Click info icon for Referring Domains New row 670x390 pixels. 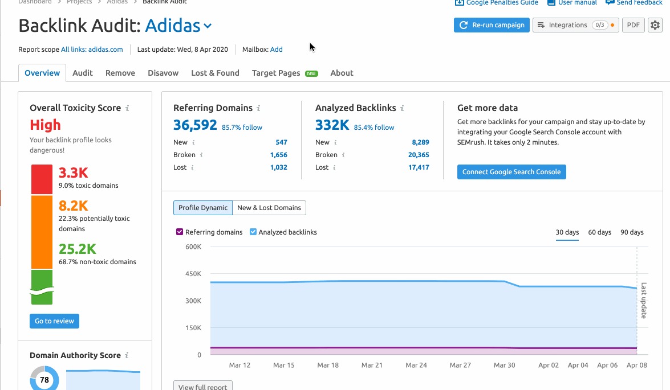193,142
